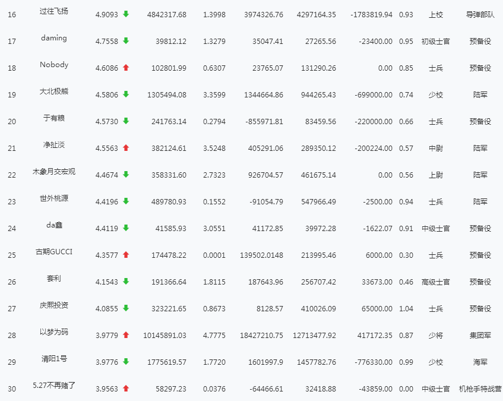503x401 pixels.
Task: Click 少将 cell
Action: 436,336
